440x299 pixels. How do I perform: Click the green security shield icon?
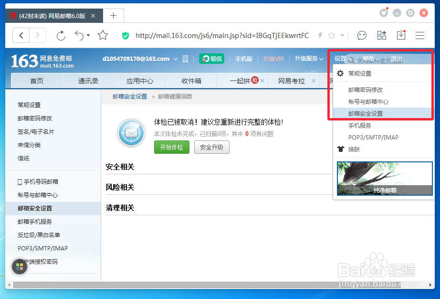click(x=126, y=36)
